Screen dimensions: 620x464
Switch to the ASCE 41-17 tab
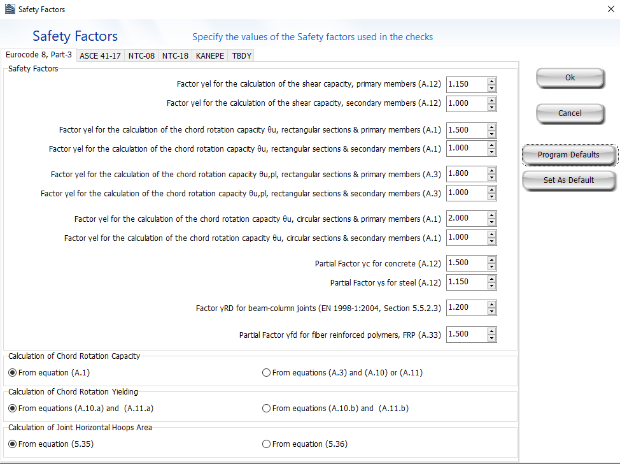100,55
